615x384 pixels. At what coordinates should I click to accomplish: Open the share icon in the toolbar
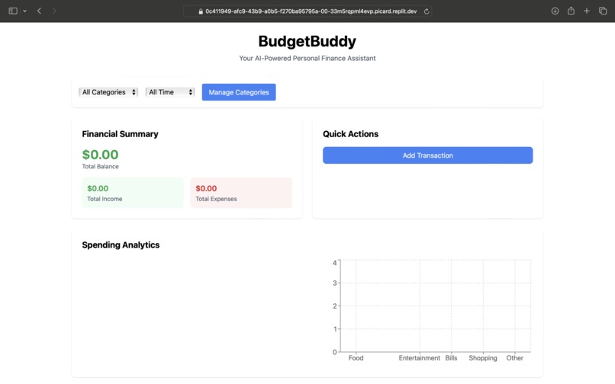(571, 11)
